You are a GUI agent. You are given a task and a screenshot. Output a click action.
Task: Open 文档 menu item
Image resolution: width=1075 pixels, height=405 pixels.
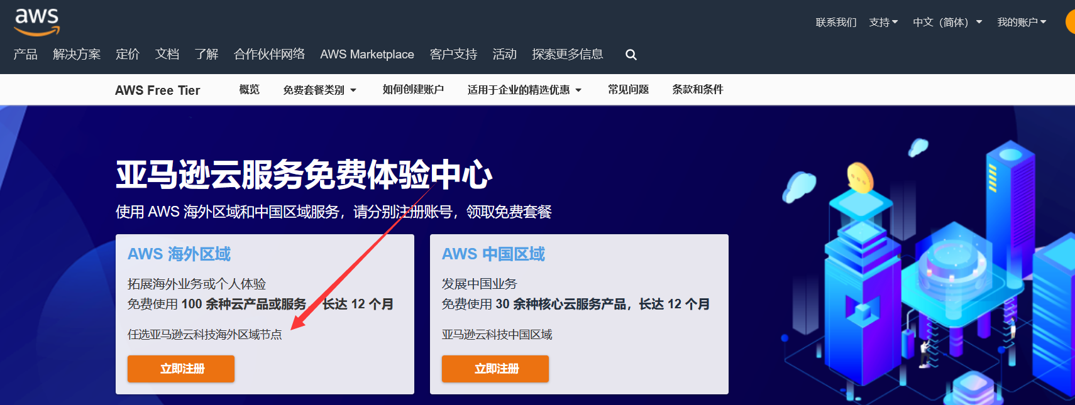167,55
